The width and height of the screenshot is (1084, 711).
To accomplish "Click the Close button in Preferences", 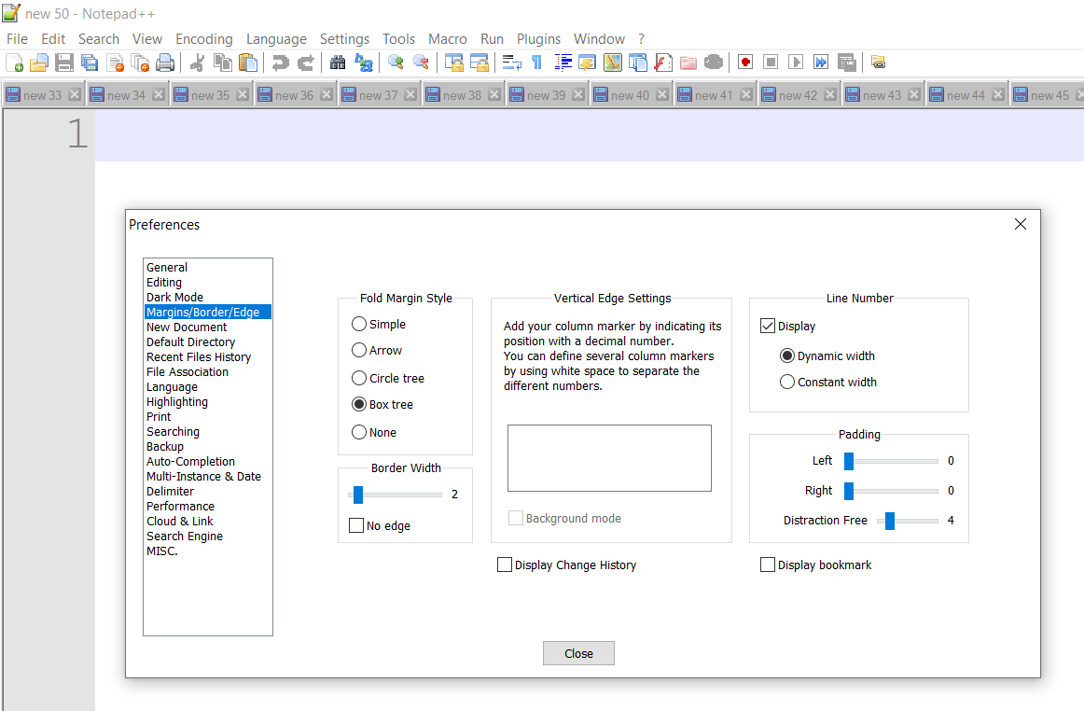I will pyautogui.click(x=578, y=652).
